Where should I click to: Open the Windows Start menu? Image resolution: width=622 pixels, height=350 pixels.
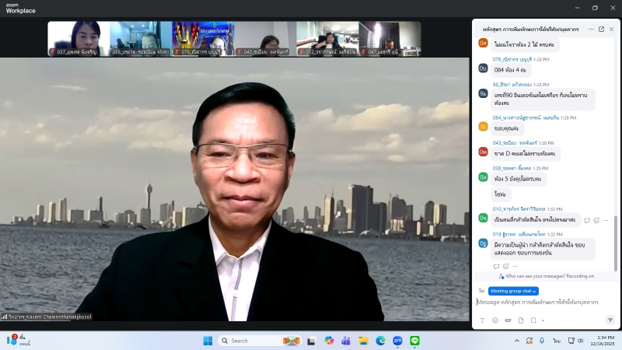click(x=208, y=341)
